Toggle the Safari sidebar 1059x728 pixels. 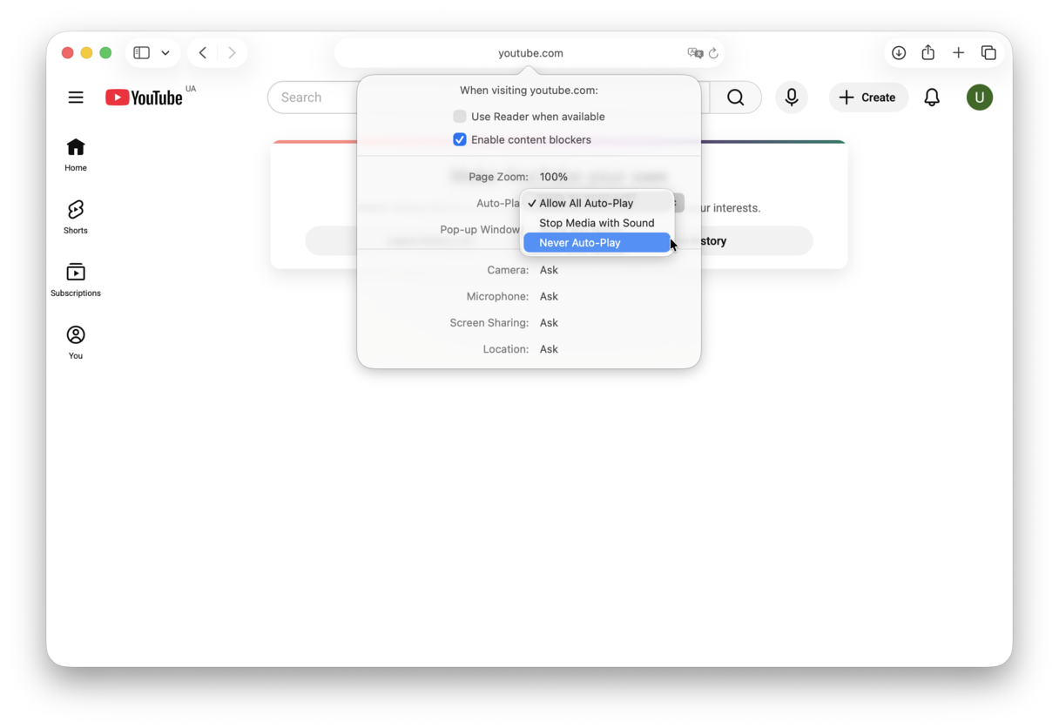[141, 53]
